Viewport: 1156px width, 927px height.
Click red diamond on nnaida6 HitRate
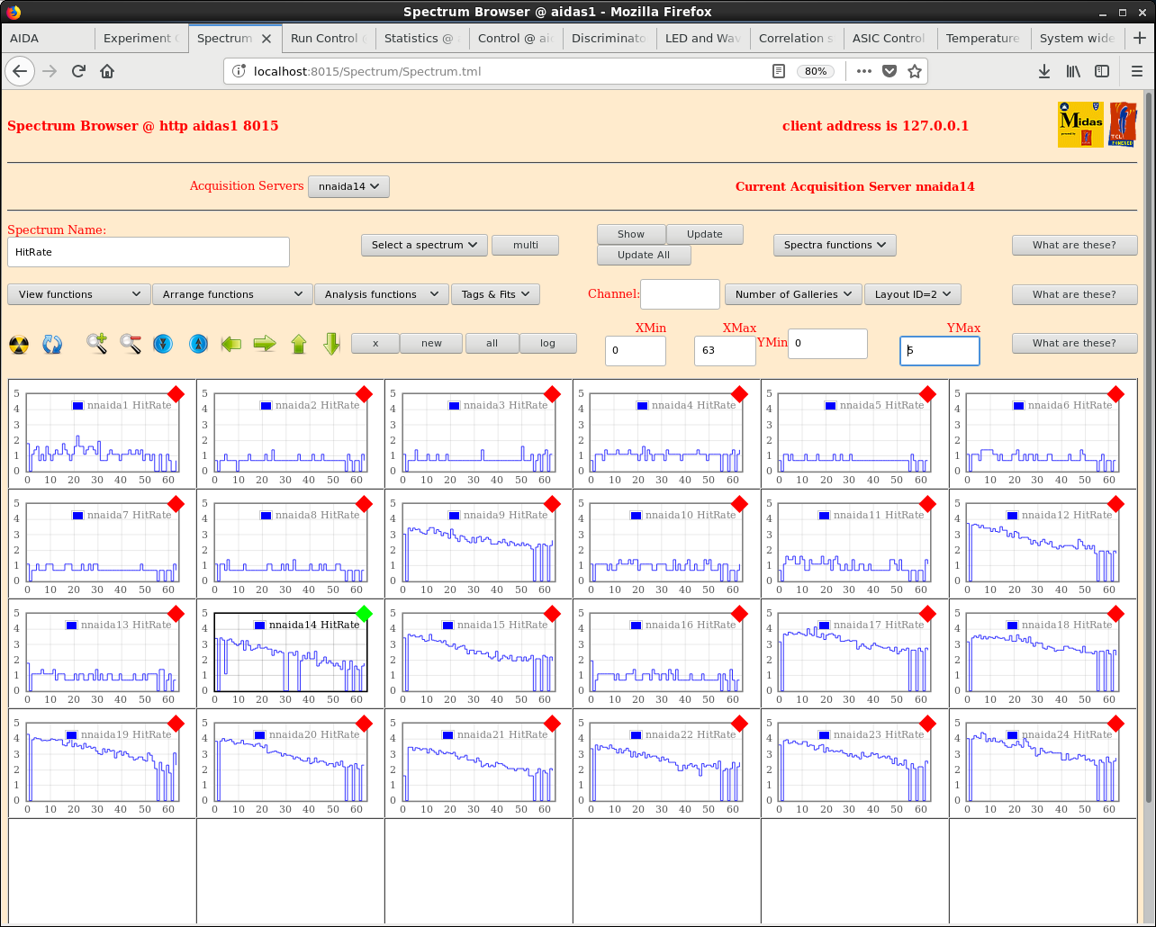(x=1115, y=394)
